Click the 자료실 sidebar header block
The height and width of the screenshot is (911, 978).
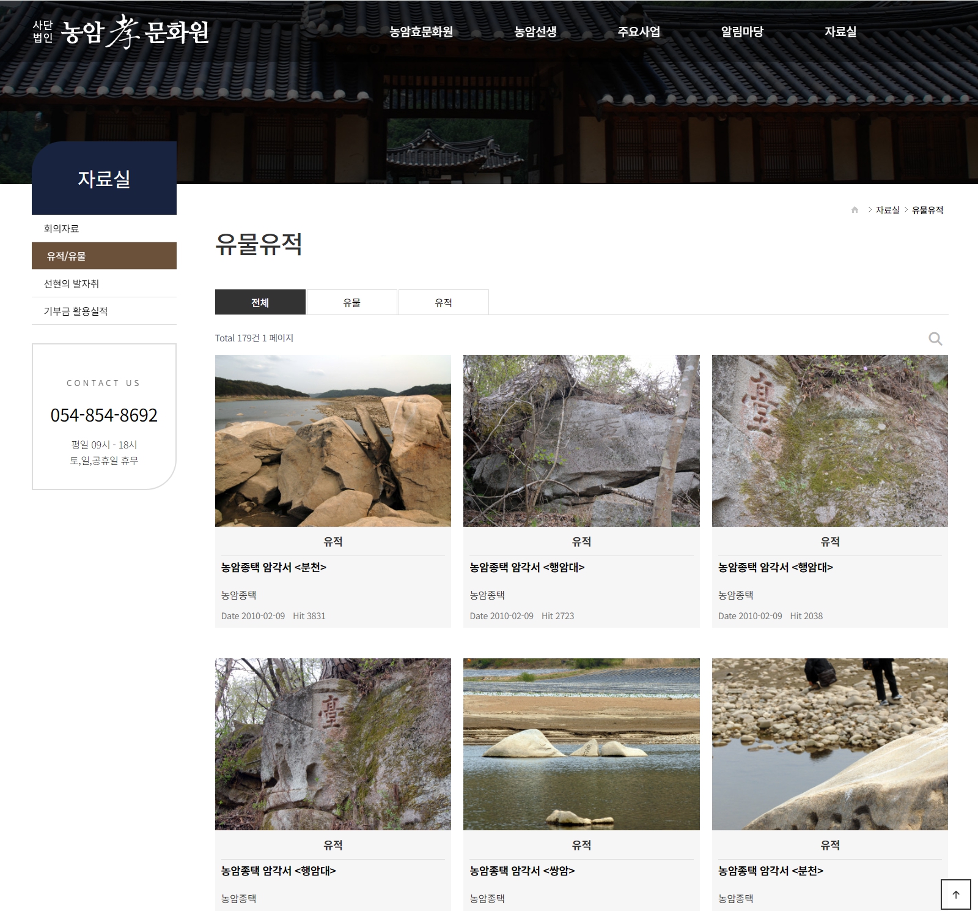coord(104,178)
